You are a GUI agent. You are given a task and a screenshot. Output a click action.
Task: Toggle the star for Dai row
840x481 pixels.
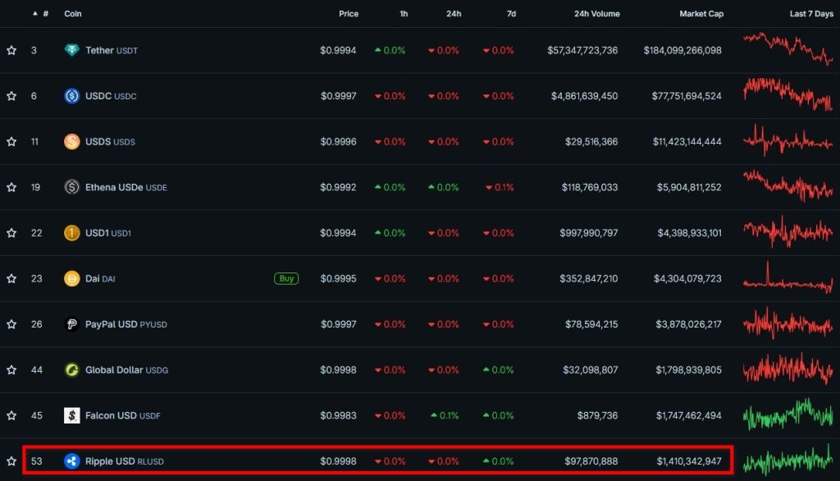11,278
